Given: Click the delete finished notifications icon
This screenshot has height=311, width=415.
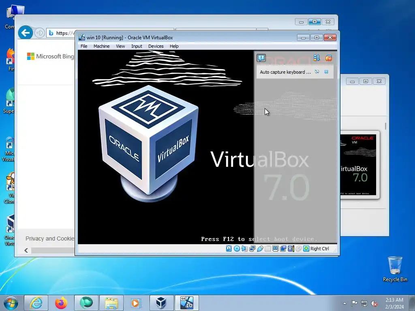Looking at the screenshot, I should (x=329, y=58).
